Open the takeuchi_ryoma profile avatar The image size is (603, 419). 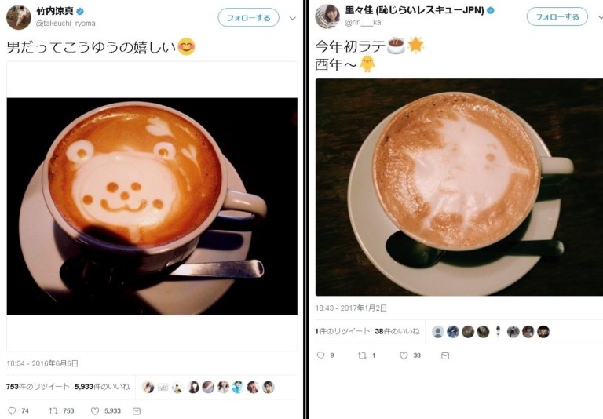coord(19,17)
